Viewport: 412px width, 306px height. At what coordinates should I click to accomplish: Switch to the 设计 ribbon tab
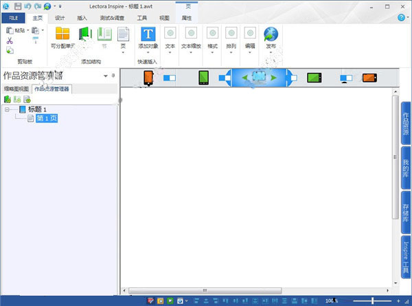coord(60,18)
